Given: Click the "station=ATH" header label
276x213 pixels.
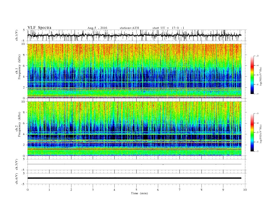Looking at the screenshot, I should click(x=129, y=28).
